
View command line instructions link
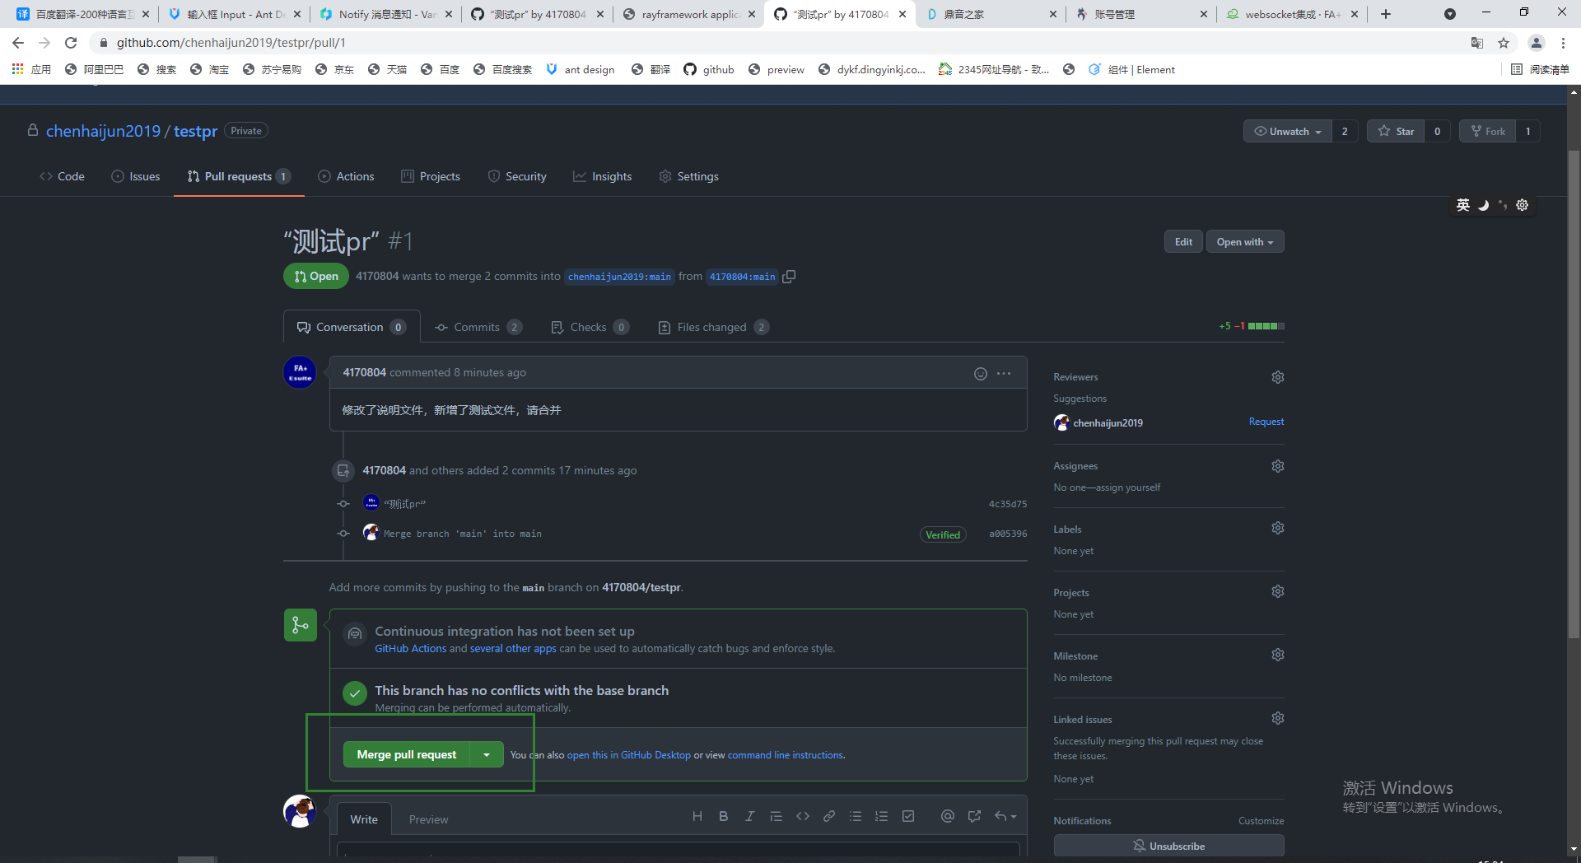click(x=786, y=755)
